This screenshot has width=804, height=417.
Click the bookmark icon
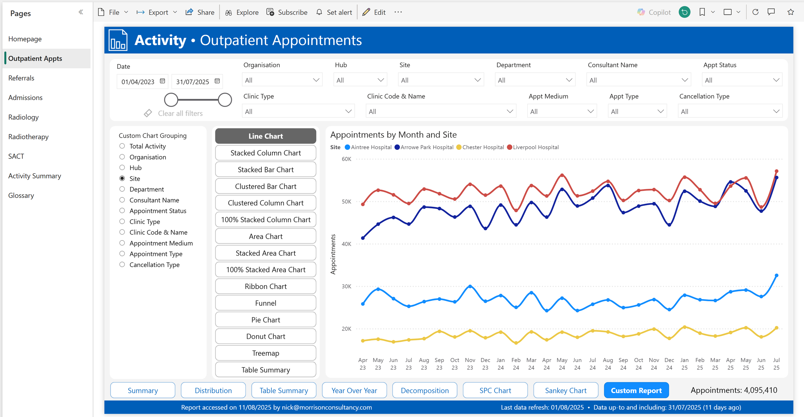[702, 12]
